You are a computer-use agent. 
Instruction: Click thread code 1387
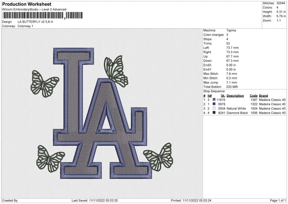click(254, 100)
